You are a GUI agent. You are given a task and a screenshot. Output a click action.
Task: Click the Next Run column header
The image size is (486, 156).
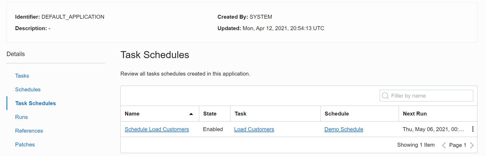[415, 114]
